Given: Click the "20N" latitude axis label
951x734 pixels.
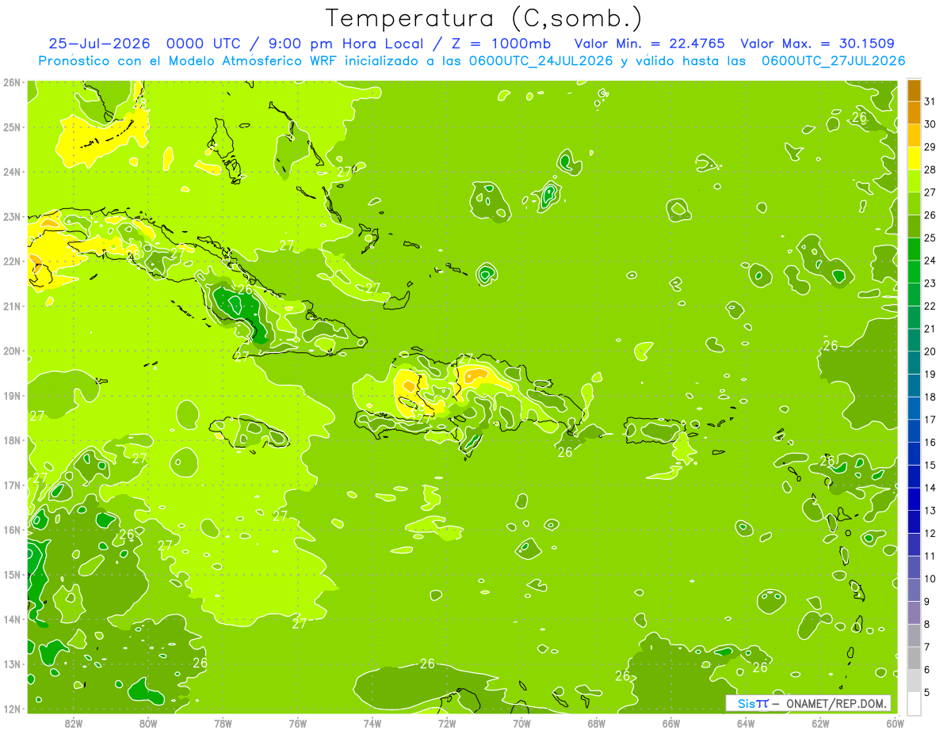Looking at the screenshot, I should [x=12, y=351].
